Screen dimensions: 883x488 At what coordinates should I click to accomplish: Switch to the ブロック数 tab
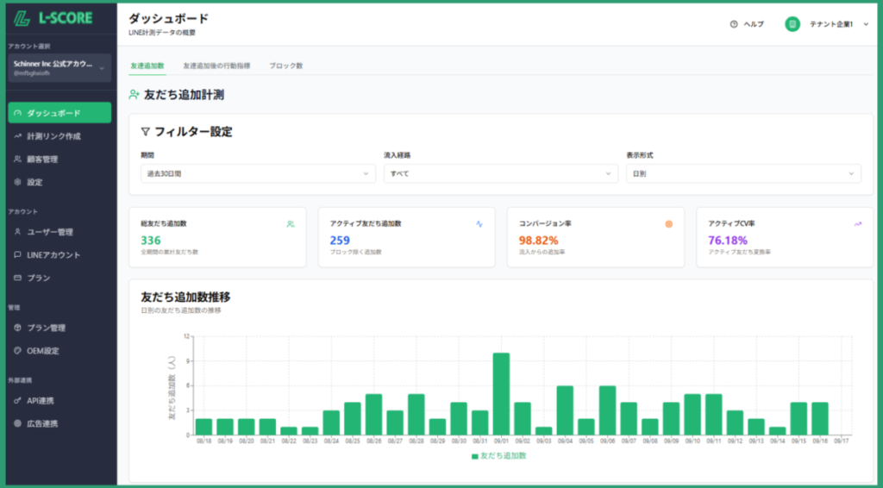point(285,66)
